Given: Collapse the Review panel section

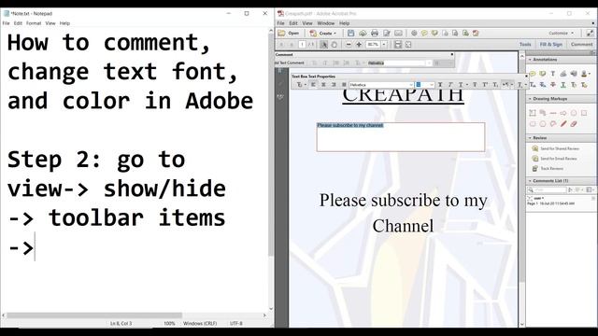Looking at the screenshot, I should (530, 138).
